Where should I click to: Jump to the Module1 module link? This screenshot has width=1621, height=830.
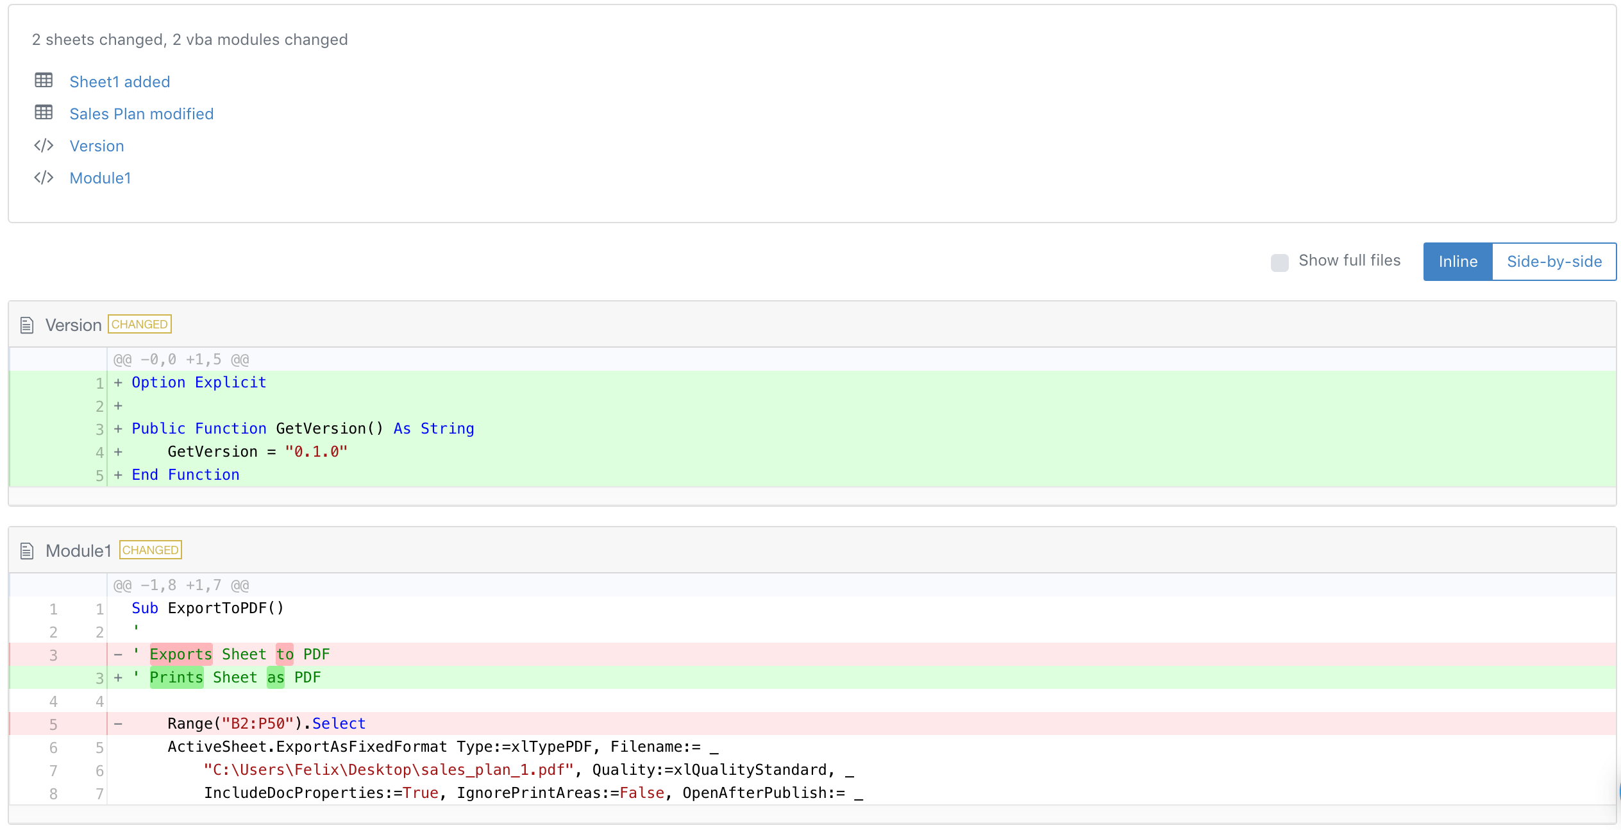[x=100, y=178]
